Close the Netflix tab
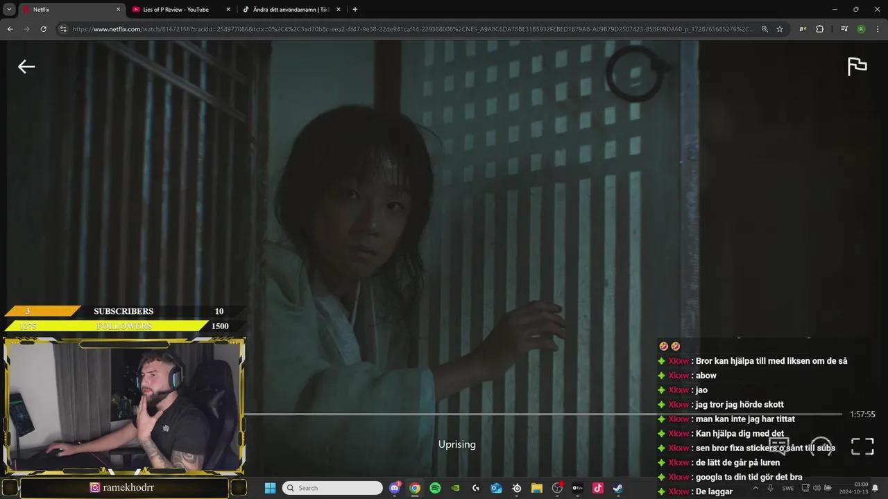Viewport: 888px width, 499px height. point(118,10)
